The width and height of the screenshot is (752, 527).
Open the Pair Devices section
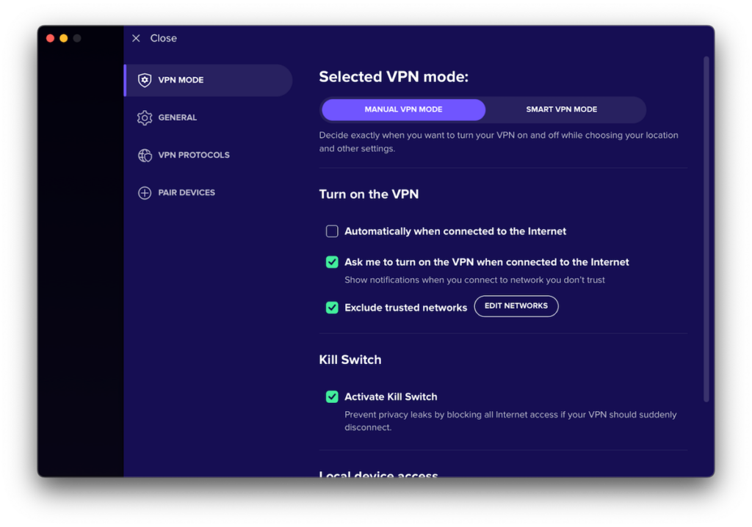pyautogui.click(x=187, y=192)
